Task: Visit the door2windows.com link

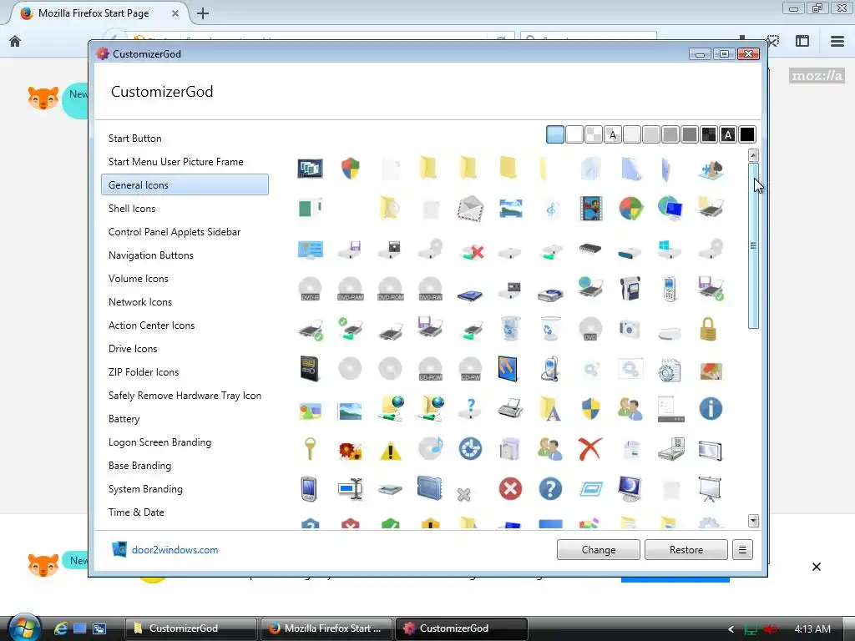Action: point(175,550)
